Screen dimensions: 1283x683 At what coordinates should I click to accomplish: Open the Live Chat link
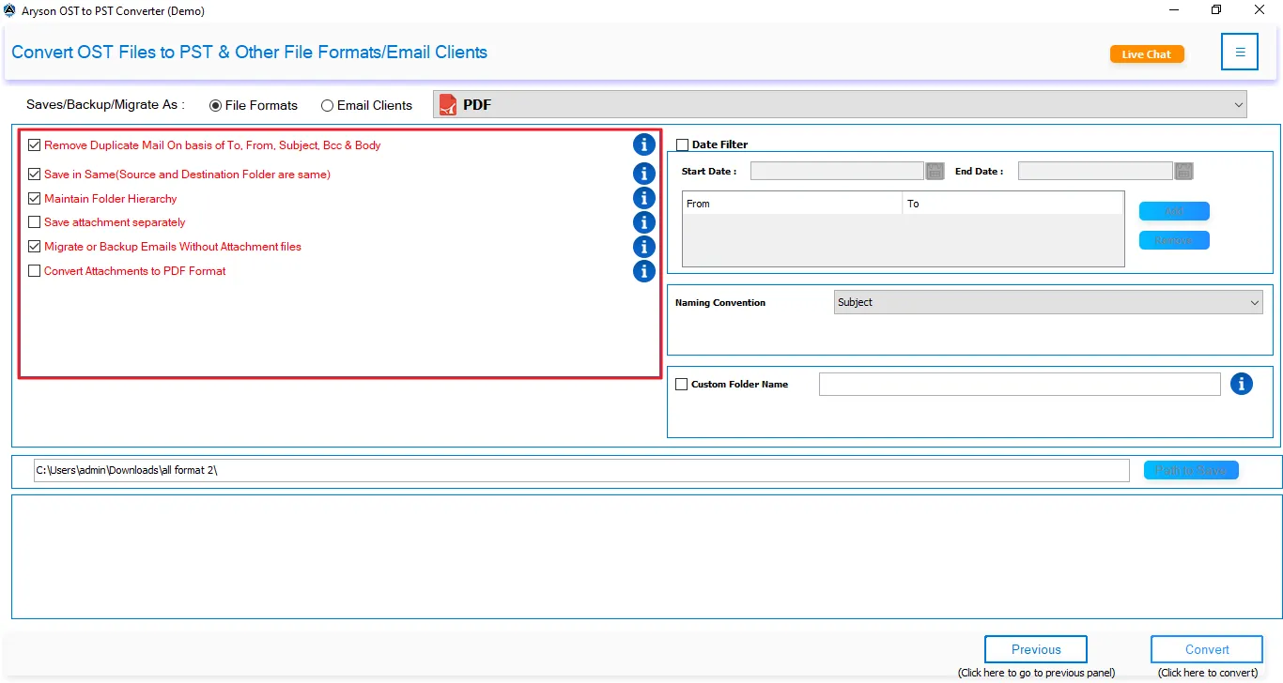tap(1146, 53)
